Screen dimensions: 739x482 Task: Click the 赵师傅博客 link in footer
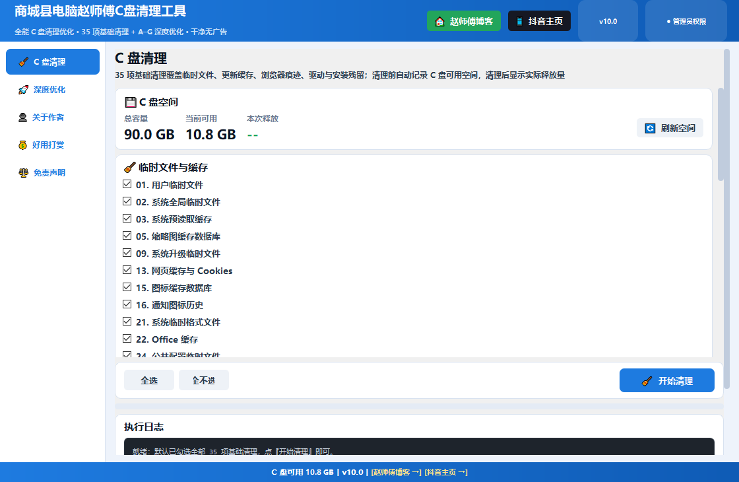tap(397, 472)
